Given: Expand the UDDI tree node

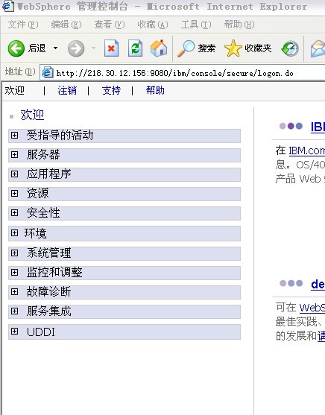Looking at the screenshot, I should 15,331.
